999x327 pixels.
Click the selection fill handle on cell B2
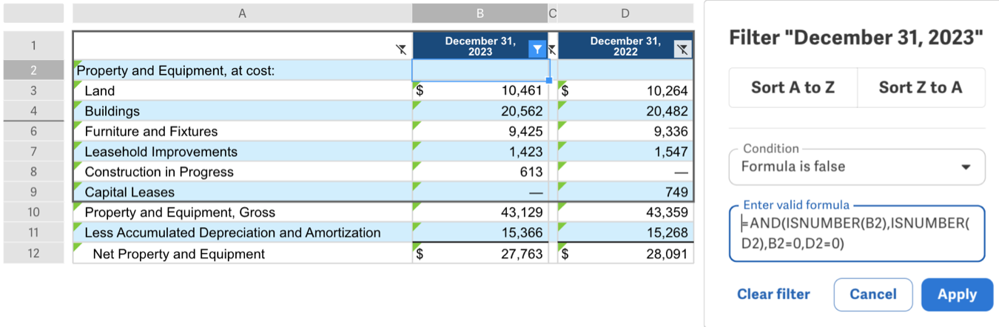(x=548, y=80)
